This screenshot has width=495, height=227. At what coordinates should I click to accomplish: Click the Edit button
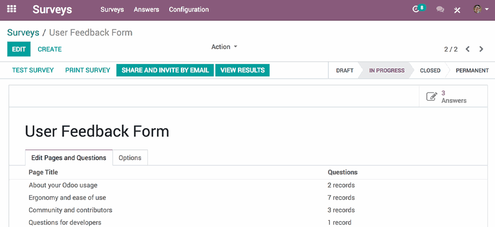(x=19, y=49)
